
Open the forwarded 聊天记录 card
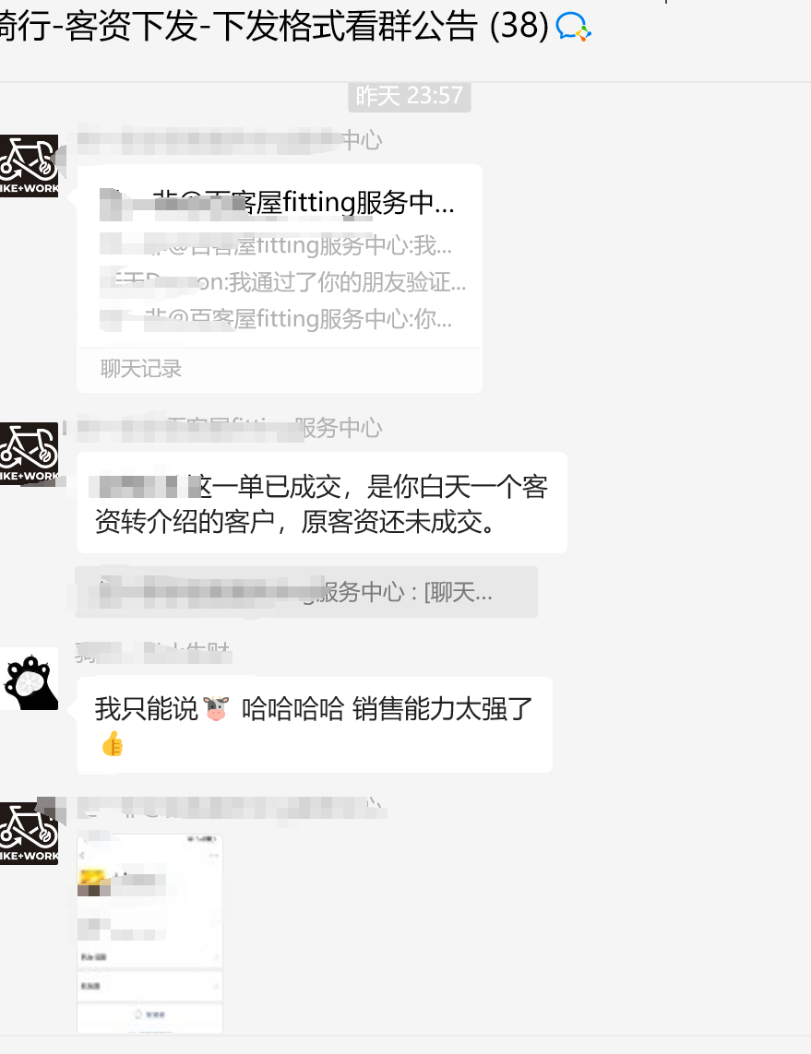click(x=280, y=278)
